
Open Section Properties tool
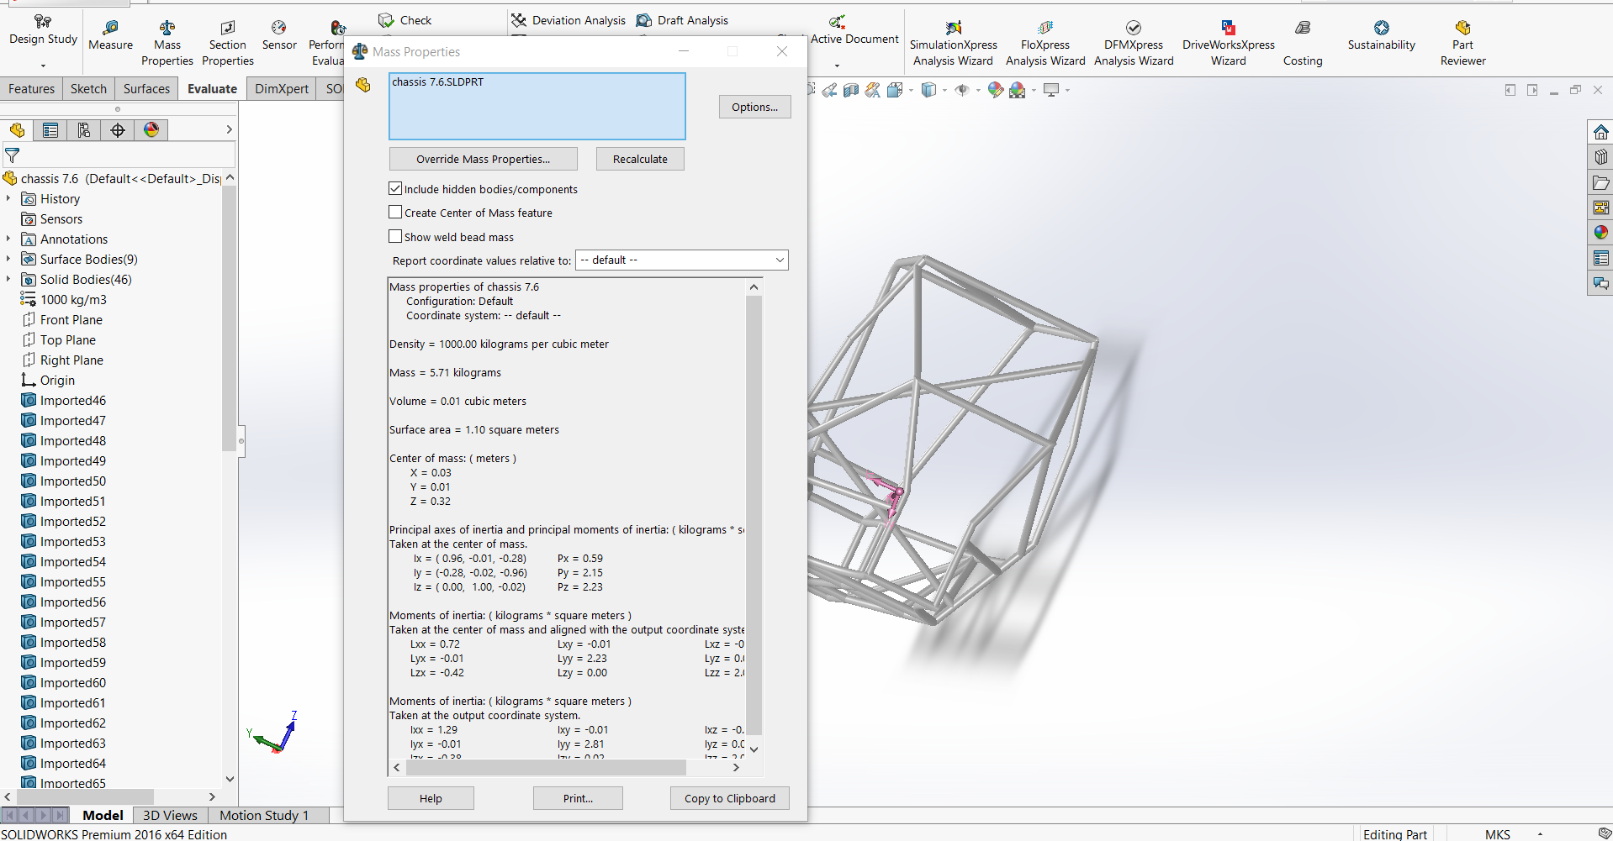[x=227, y=44]
